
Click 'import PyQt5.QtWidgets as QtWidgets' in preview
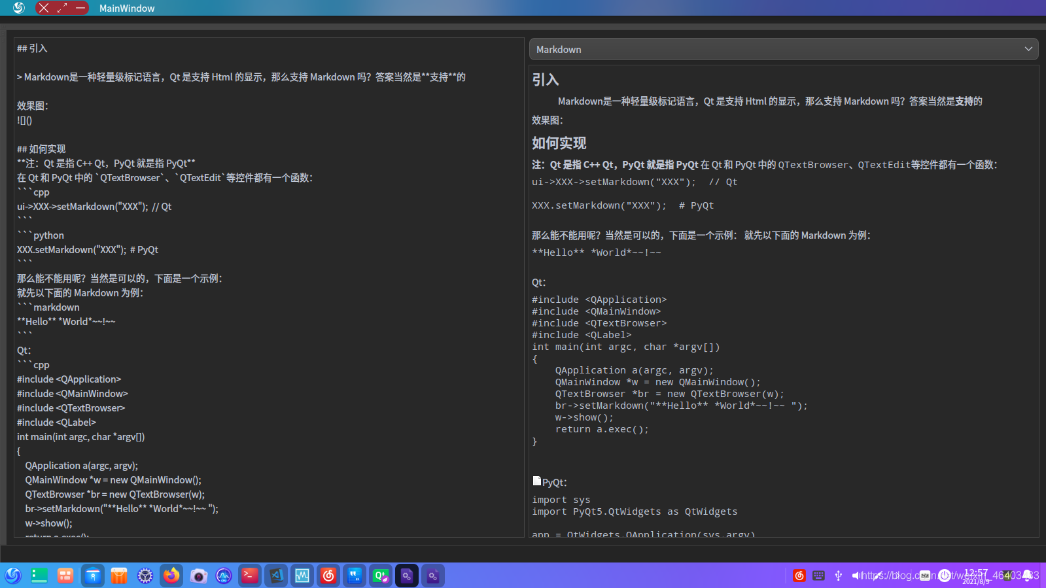click(x=635, y=511)
